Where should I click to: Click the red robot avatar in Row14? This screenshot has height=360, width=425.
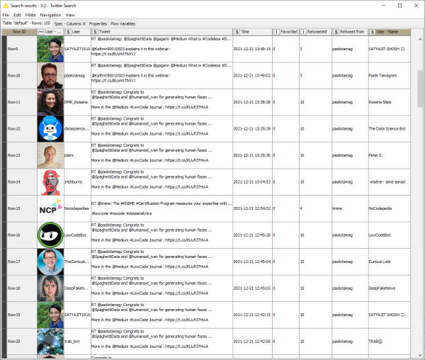50,182
